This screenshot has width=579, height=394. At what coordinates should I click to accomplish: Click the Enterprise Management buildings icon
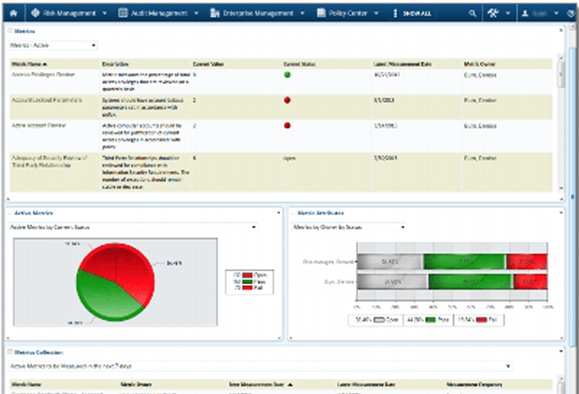point(215,14)
